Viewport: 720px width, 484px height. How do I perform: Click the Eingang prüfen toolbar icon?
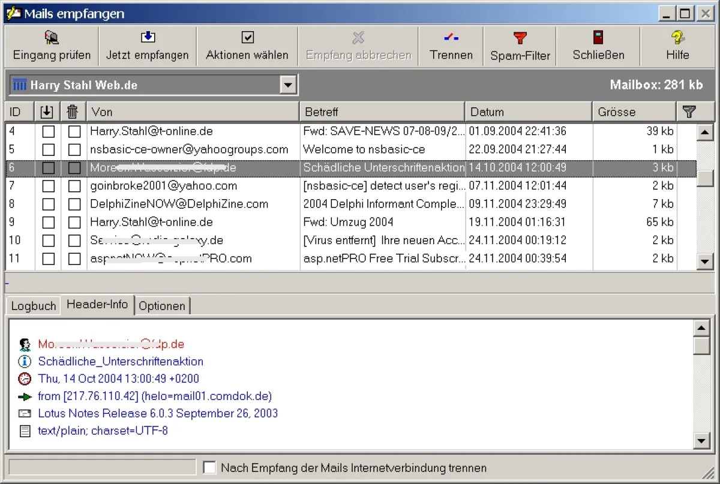click(x=52, y=38)
